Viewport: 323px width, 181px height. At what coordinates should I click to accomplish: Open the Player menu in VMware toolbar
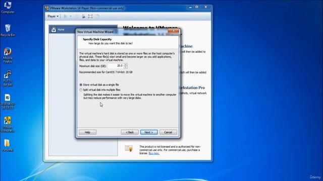pyautogui.click(x=53, y=16)
